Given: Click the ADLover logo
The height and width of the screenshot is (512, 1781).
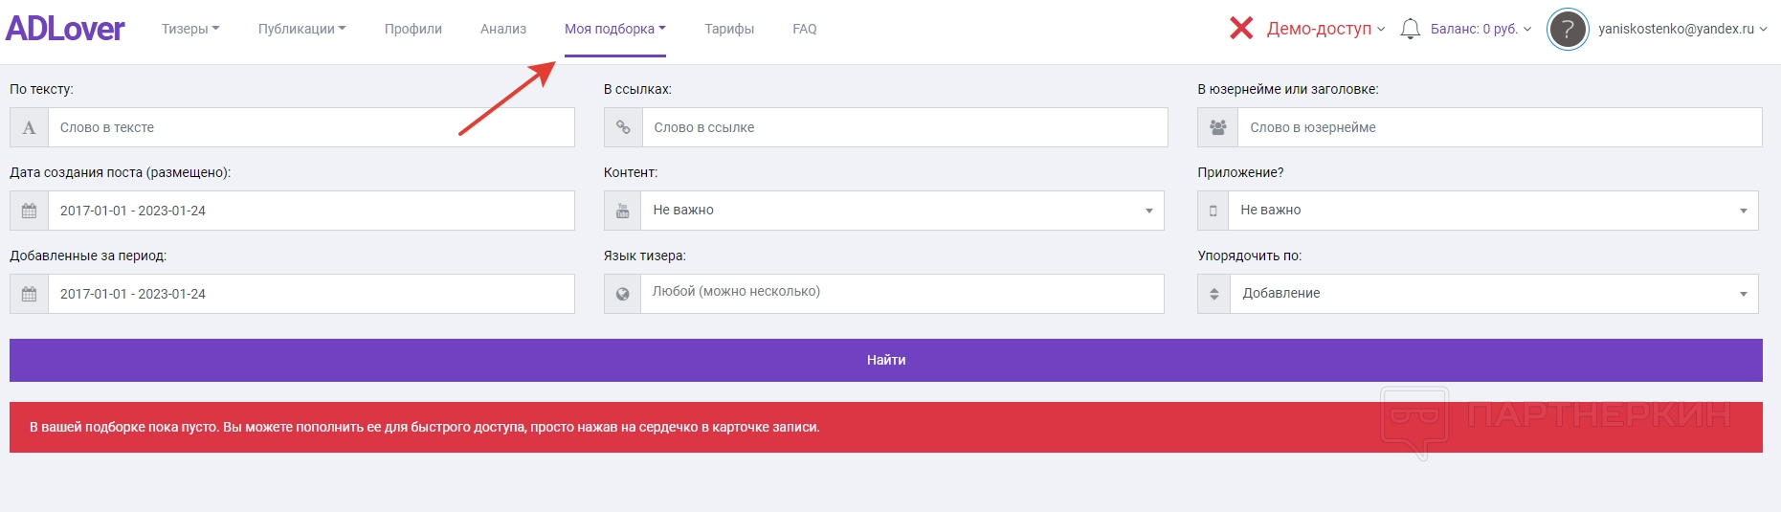Looking at the screenshot, I should point(65,29).
